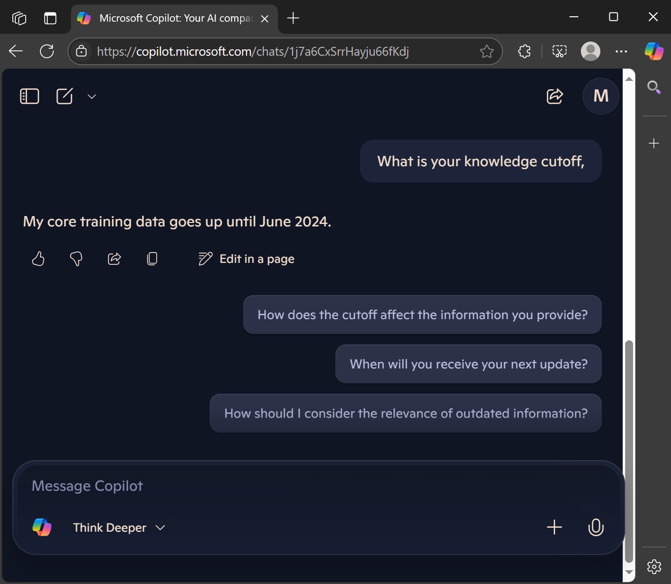The image size is (671, 584).
Task: Open the browser extensions menu
Action: pyautogui.click(x=525, y=51)
